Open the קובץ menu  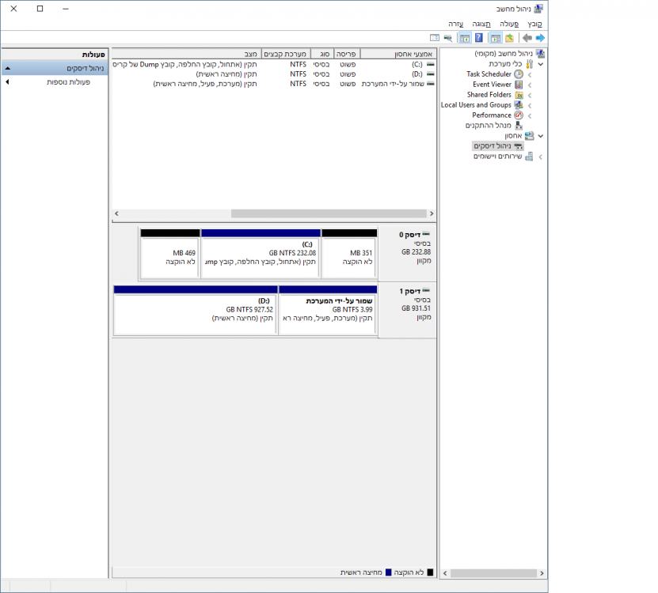(x=534, y=24)
